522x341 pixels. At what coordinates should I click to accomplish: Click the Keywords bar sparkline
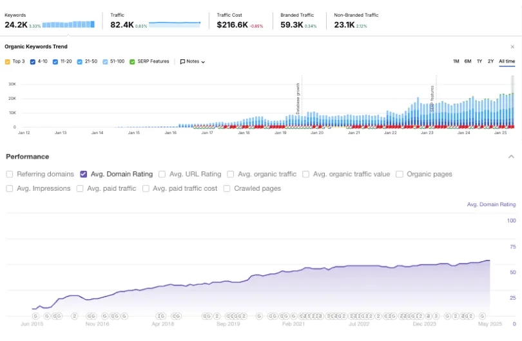tap(68, 24)
